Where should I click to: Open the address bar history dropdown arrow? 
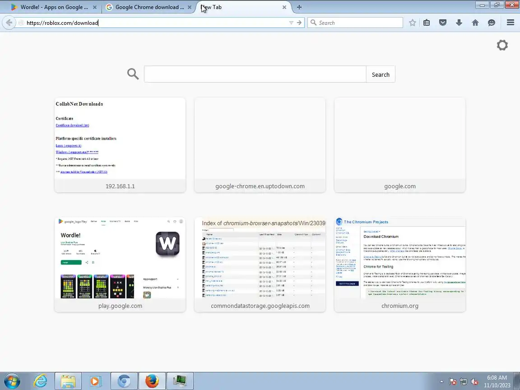[x=291, y=23]
